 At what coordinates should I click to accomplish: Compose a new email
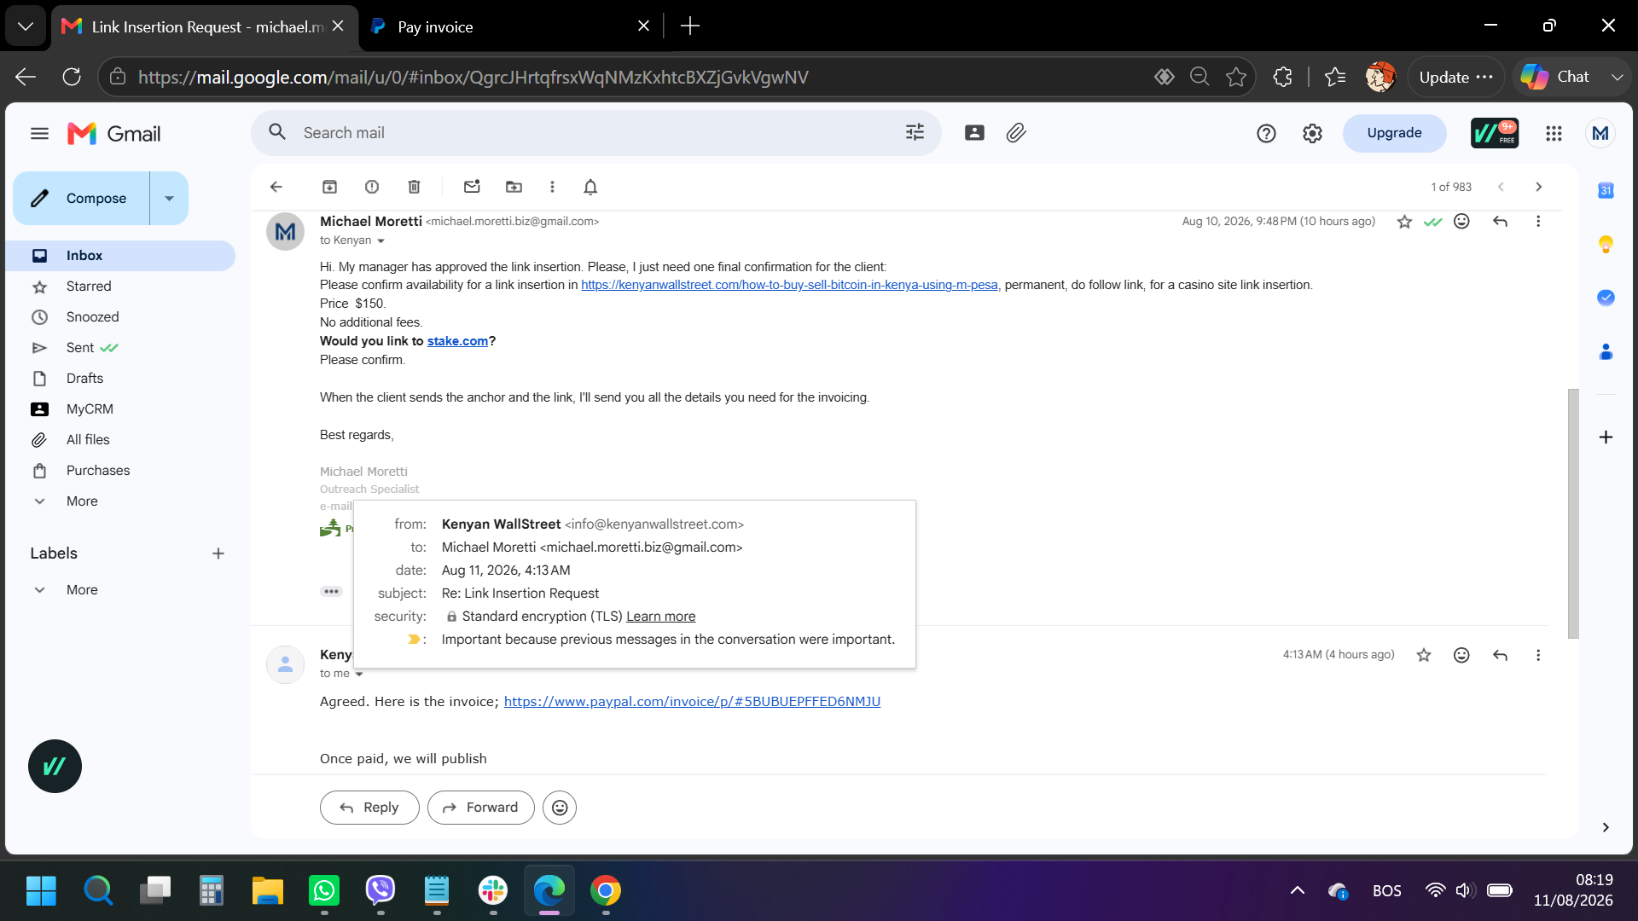tap(82, 199)
